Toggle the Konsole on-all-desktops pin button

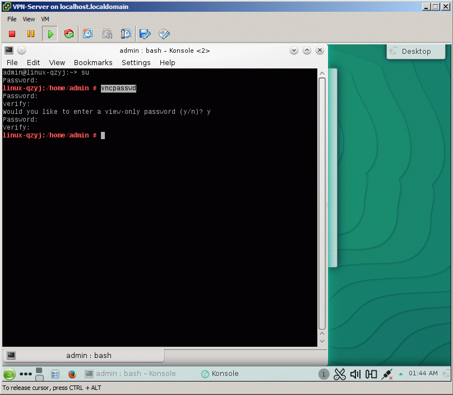(x=21, y=50)
